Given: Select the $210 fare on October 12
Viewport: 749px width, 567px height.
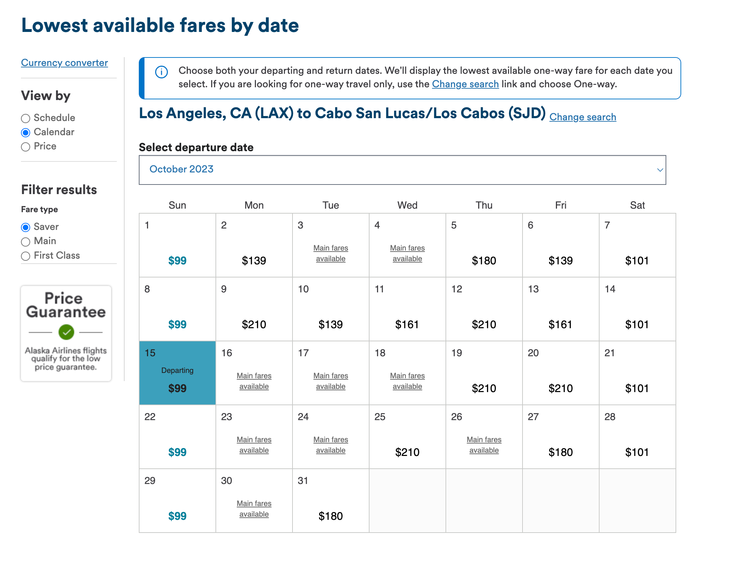Looking at the screenshot, I should pos(484,324).
